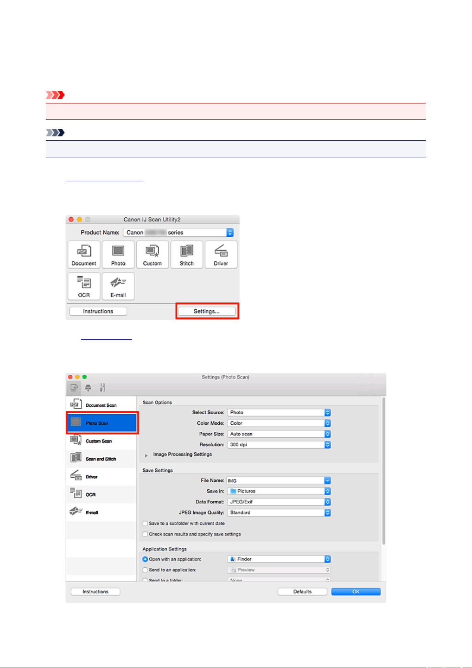472x668 pixels.
Task: Click the Stitch icon in Scan Utility2
Action: pos(187,255)
